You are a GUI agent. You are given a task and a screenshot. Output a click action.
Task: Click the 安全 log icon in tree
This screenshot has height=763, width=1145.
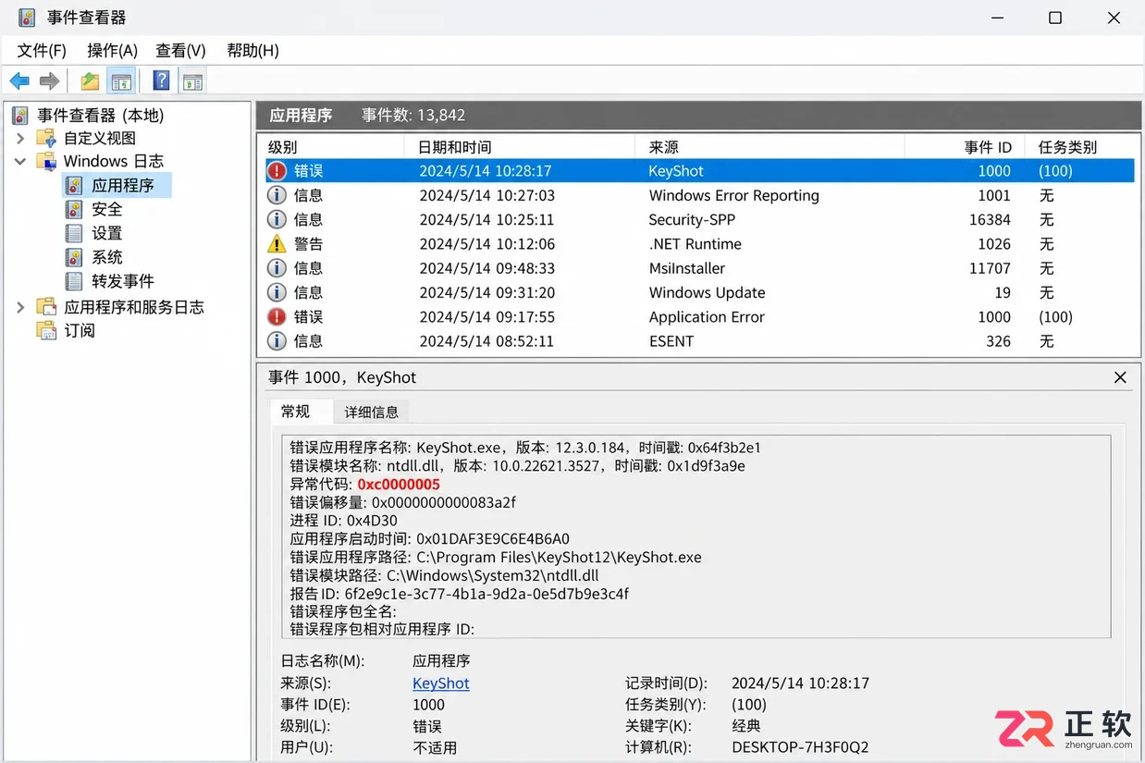pos(74,209)
